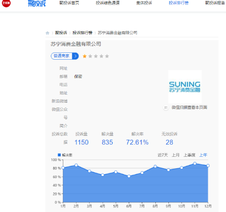
Task: Select 投诉排行榜 in top navigation
Action: pos(179,3)
